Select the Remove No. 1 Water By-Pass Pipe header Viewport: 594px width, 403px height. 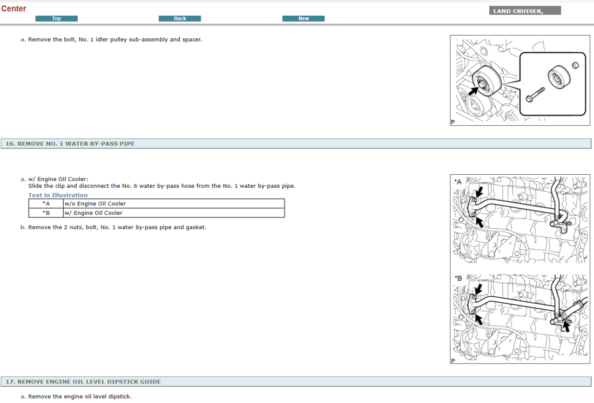70,144
